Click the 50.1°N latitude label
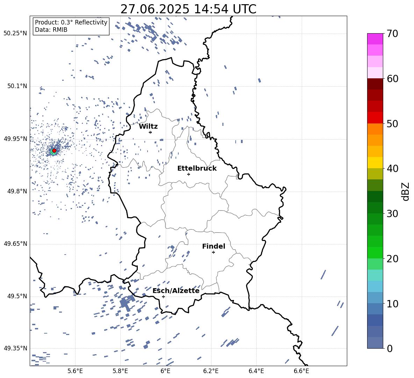 tap(17, 86)
